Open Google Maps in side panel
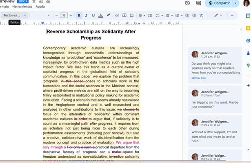The image size is (251, 163). coord(248,66)
